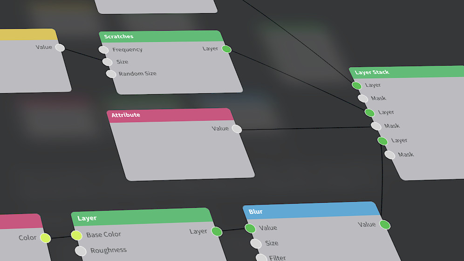464x261 pixels.
Task: Click the Layer node Roughness input socket
Action: tap(81, 251)
